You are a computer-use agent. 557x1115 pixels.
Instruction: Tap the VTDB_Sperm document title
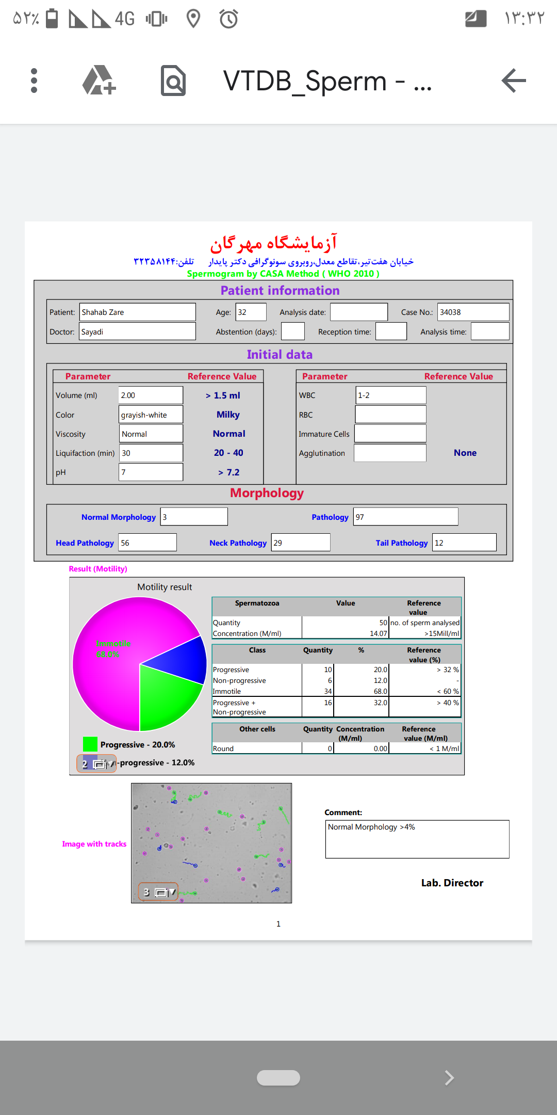pos(327,81)
